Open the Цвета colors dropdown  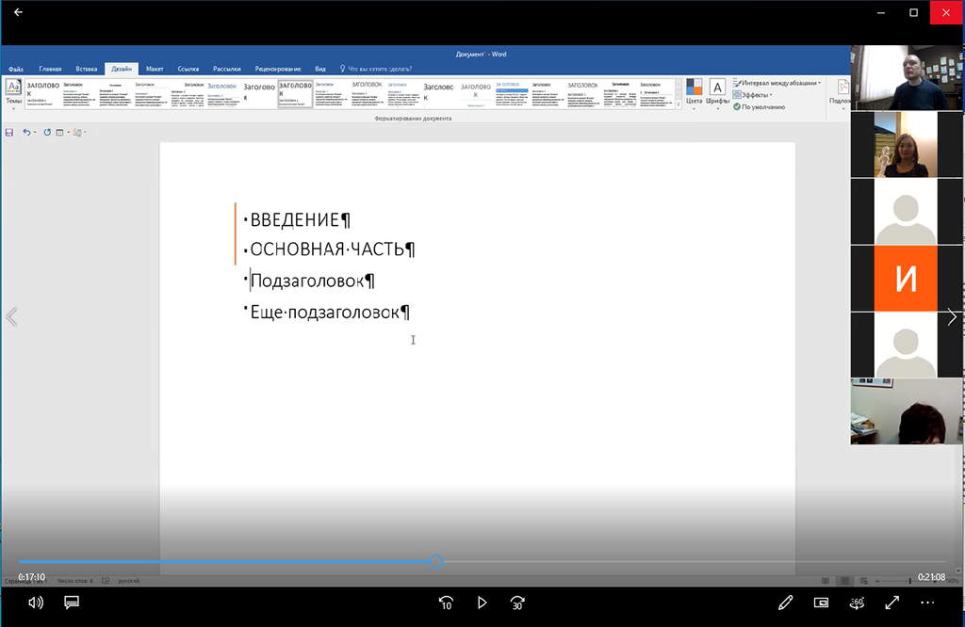695,94
